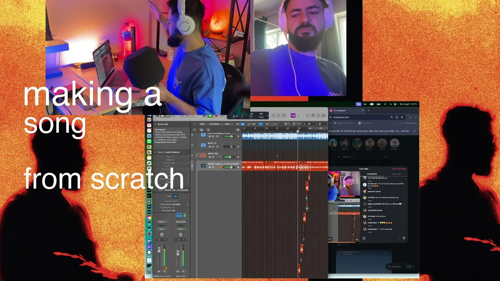Toggle the blue Snap button
The image size is (500, 281).
tap(261, 124)
